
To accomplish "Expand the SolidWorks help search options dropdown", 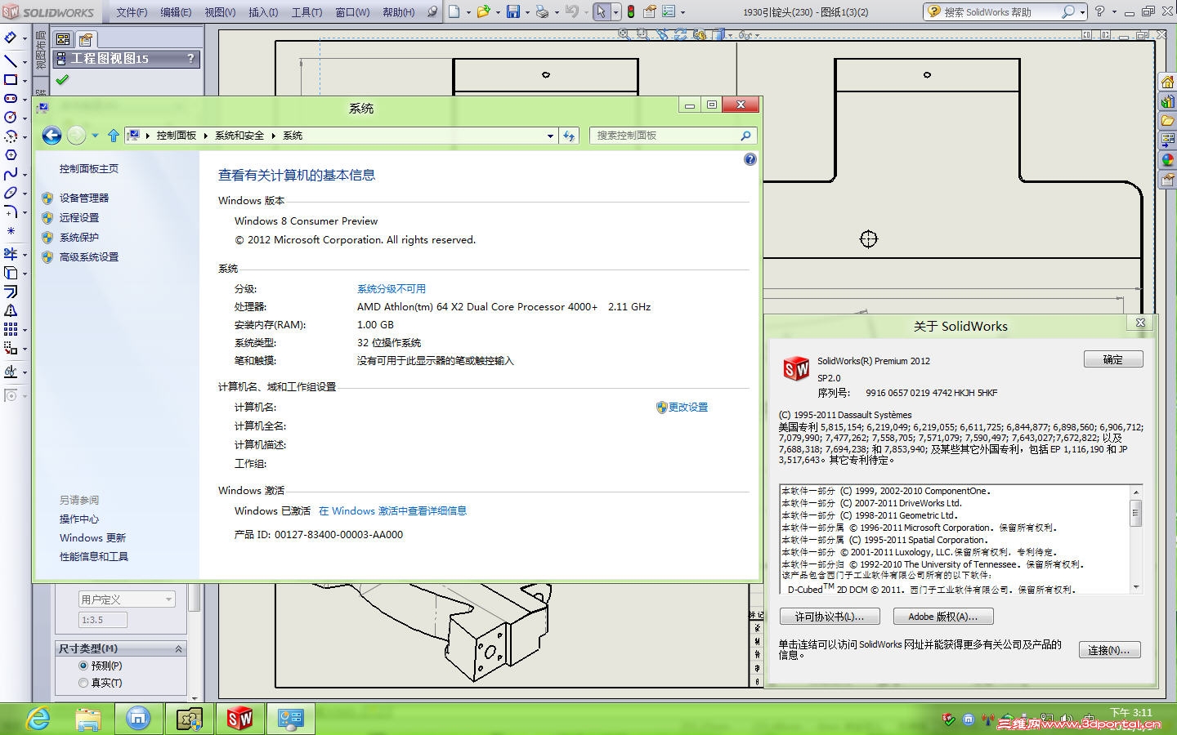I will coord(1082,12).
